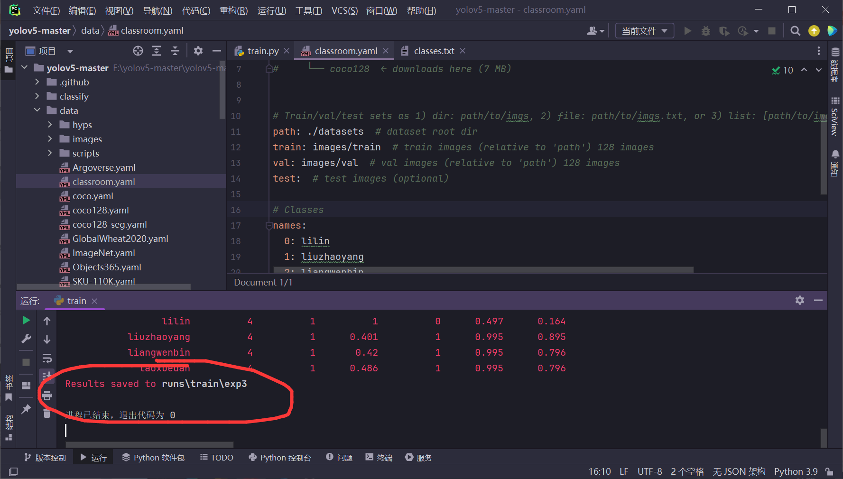The height and width of the screenshot is (479, 843).
Task: Open run panel settings gear
Action: pyautogui.click(x=800, y=300)
